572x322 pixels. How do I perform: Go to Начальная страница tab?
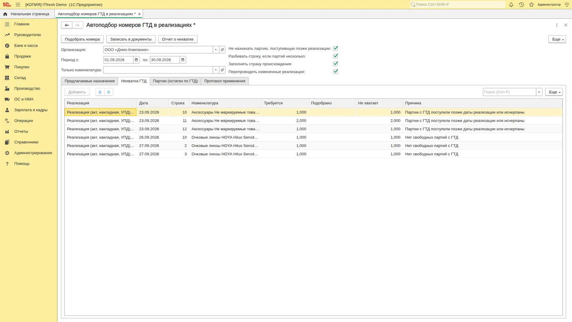27,14
